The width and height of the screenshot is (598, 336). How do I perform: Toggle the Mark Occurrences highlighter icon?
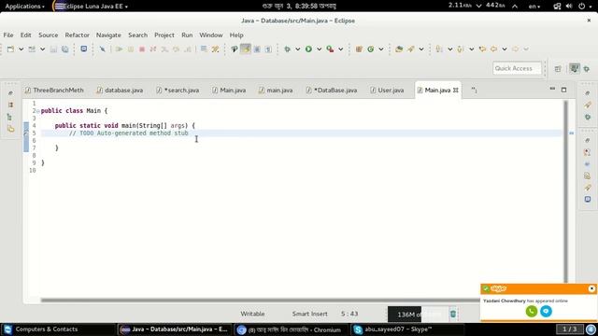[x=246, y=49]
